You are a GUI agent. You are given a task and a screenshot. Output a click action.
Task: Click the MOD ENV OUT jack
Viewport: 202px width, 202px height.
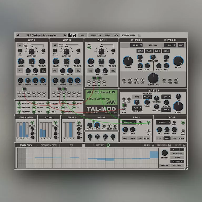(108, 145)
